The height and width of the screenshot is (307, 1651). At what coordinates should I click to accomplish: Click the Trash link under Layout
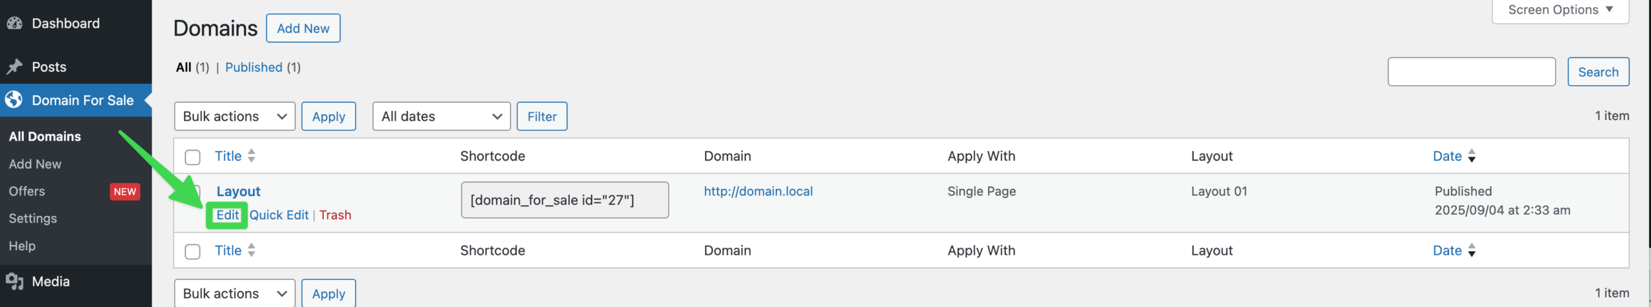tap(335, 215)
